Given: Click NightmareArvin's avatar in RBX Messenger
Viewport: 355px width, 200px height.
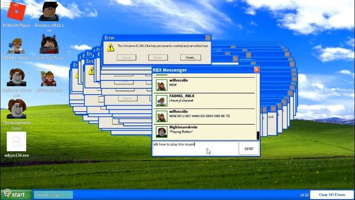Looking at the screenshot, I should click(x=161, y=132).
